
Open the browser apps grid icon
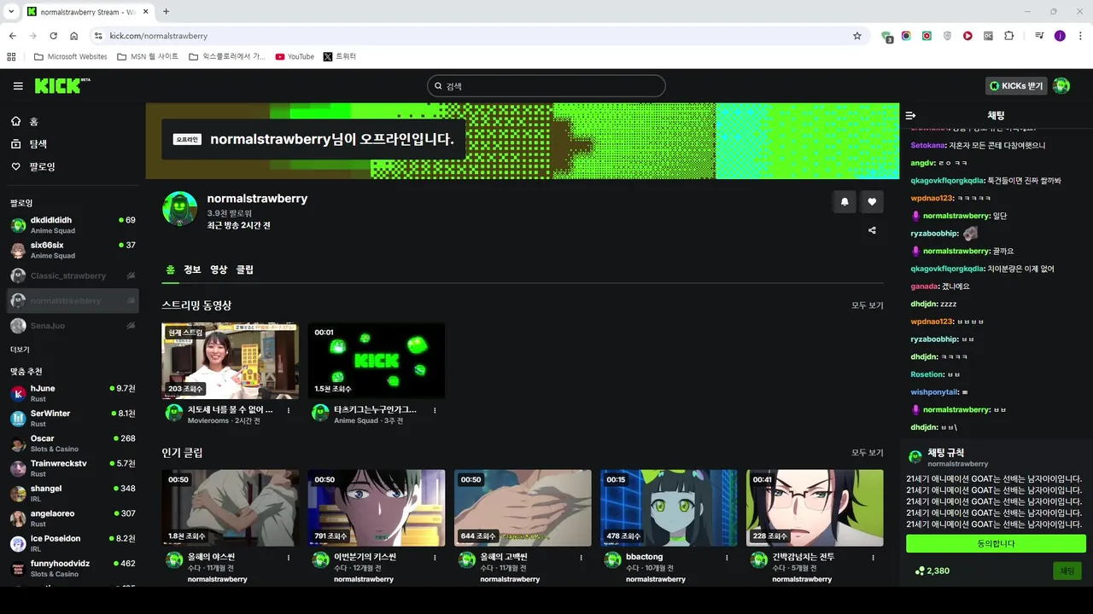11,56
